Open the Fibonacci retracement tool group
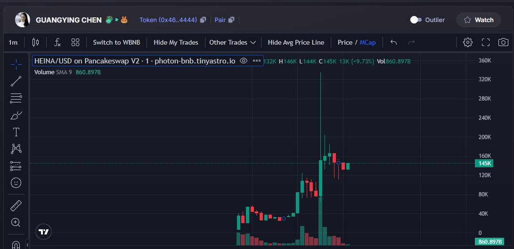Screen dimensions: 514x249 (16, 98)
